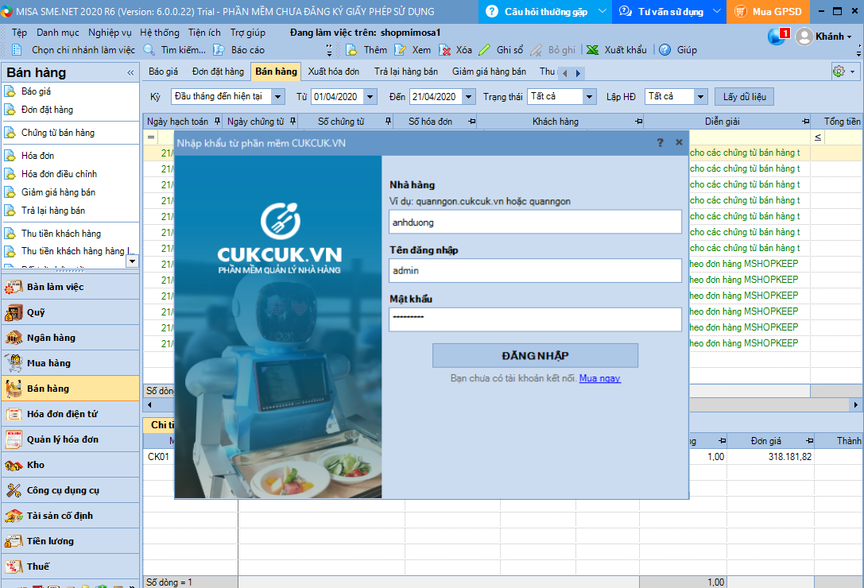Image resolution: width=864 pixels, height=588 pixels.
Task: Expand the Tư vấn sử dụng dropdown
Action: tap(717, 12)
